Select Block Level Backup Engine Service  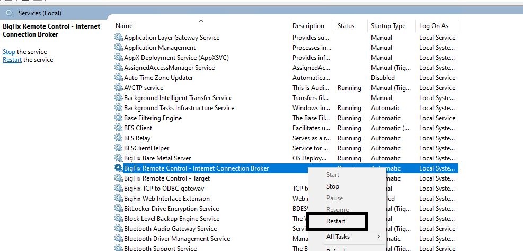pos(172,218)
